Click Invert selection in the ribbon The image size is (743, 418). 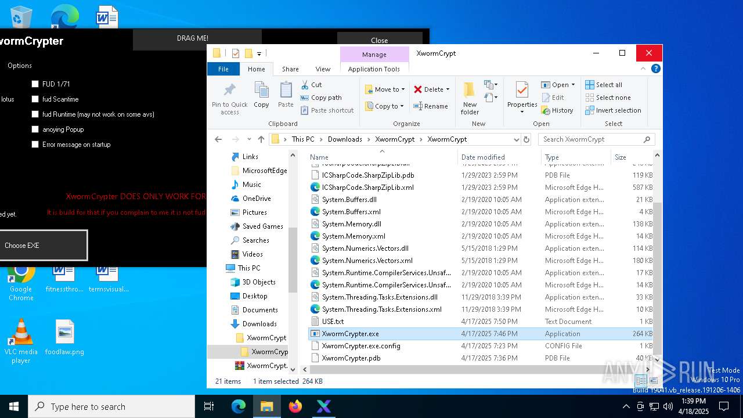[x=613, y=110]
